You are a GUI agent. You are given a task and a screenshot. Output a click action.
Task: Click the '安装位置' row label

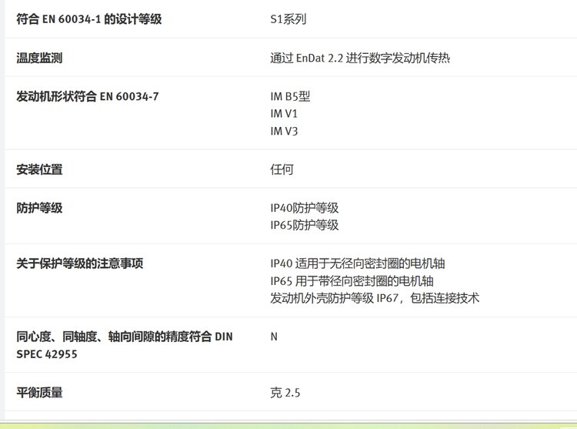[x=40, y=169]
